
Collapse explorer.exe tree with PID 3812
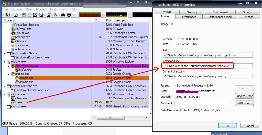click(x=4, y=94)
